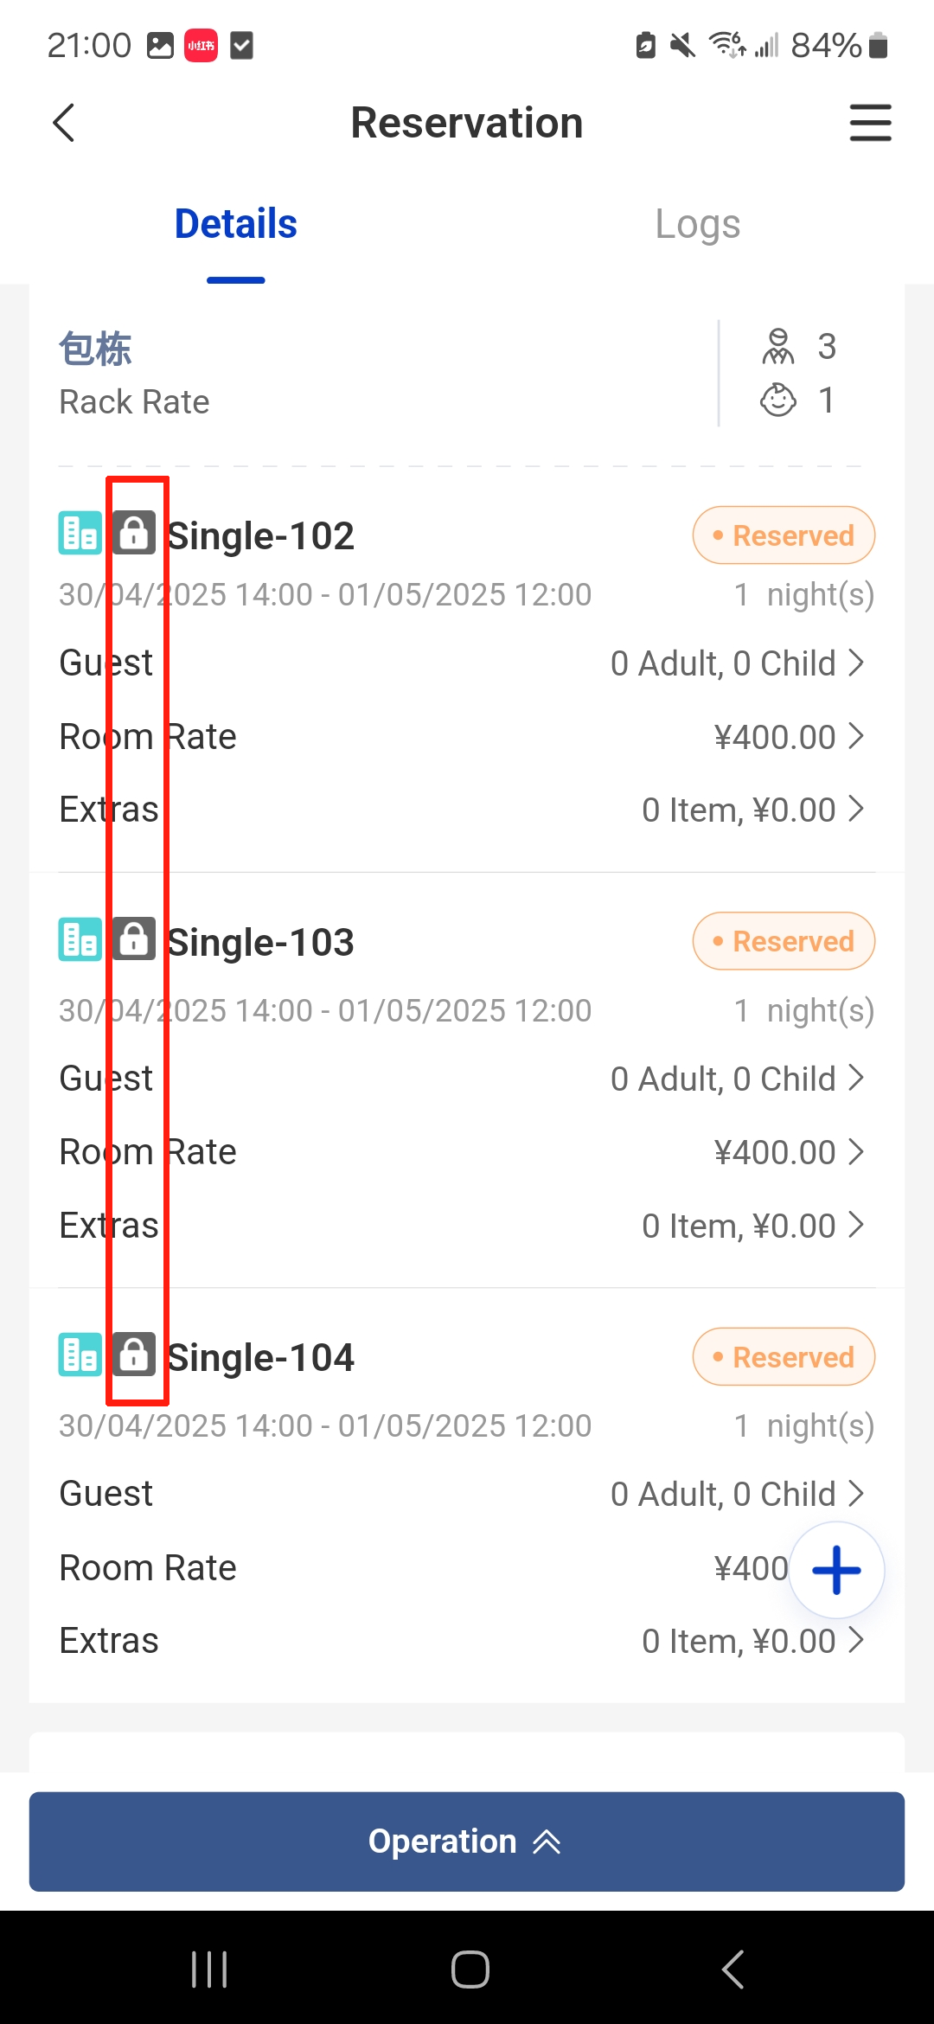Screen dimensions: 934x2024
Task: Tap the building icon for Single-104
Action: (x=80, y=1355)
